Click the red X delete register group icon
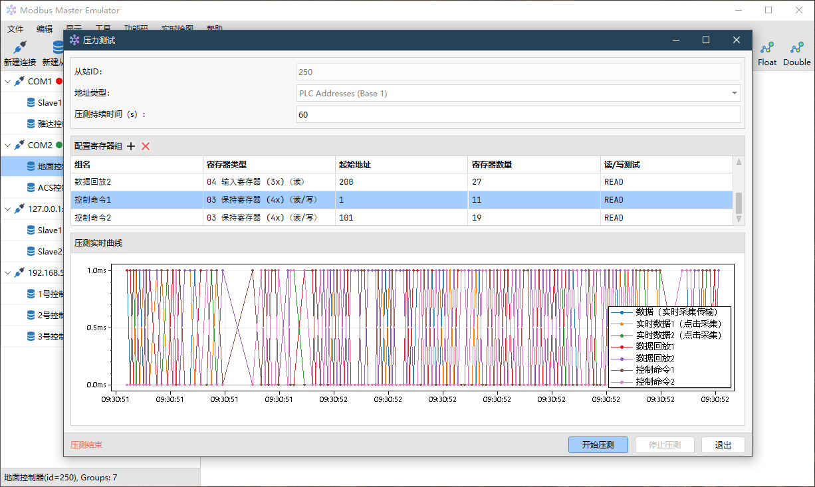Viewport: 815px width, 487px height. (146, 146)
